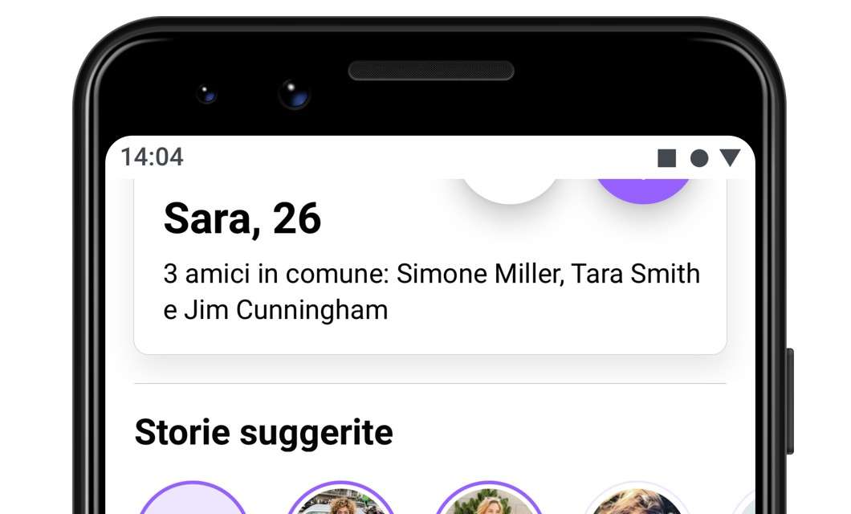Tap the square icon in status bar
Screen dimensions: 851x514
[666, 158]
